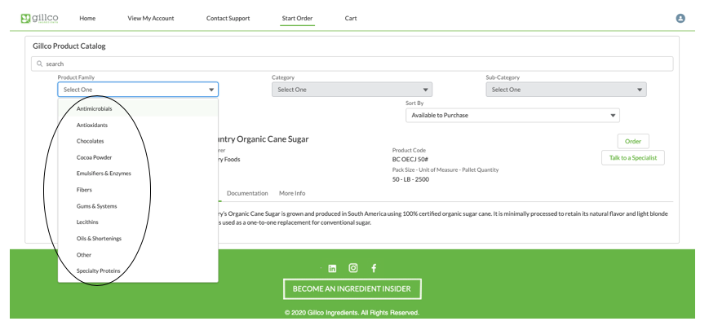Click the copyright 2020 Gillco Ingredients text
Screen dimensions: 709x330
tap(352, 312)
